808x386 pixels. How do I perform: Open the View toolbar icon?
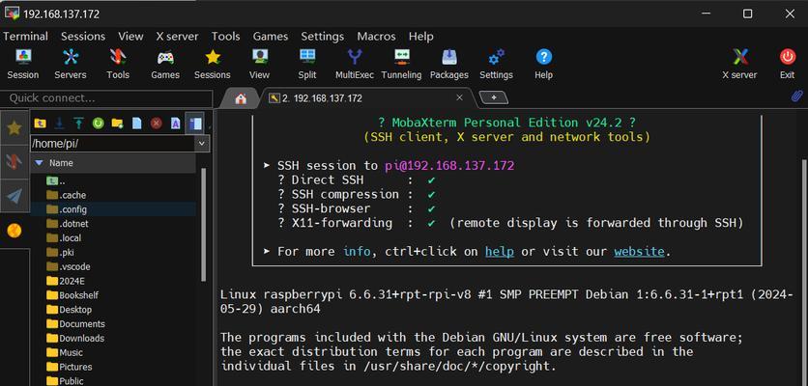(259, 64)
